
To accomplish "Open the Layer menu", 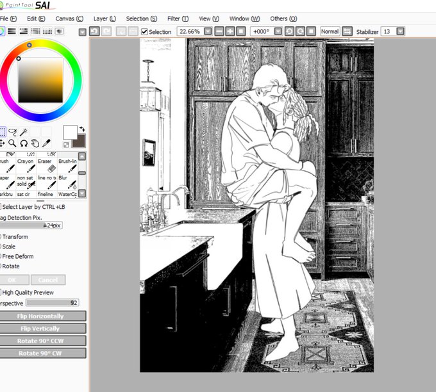I will click(x=105, y=19).
